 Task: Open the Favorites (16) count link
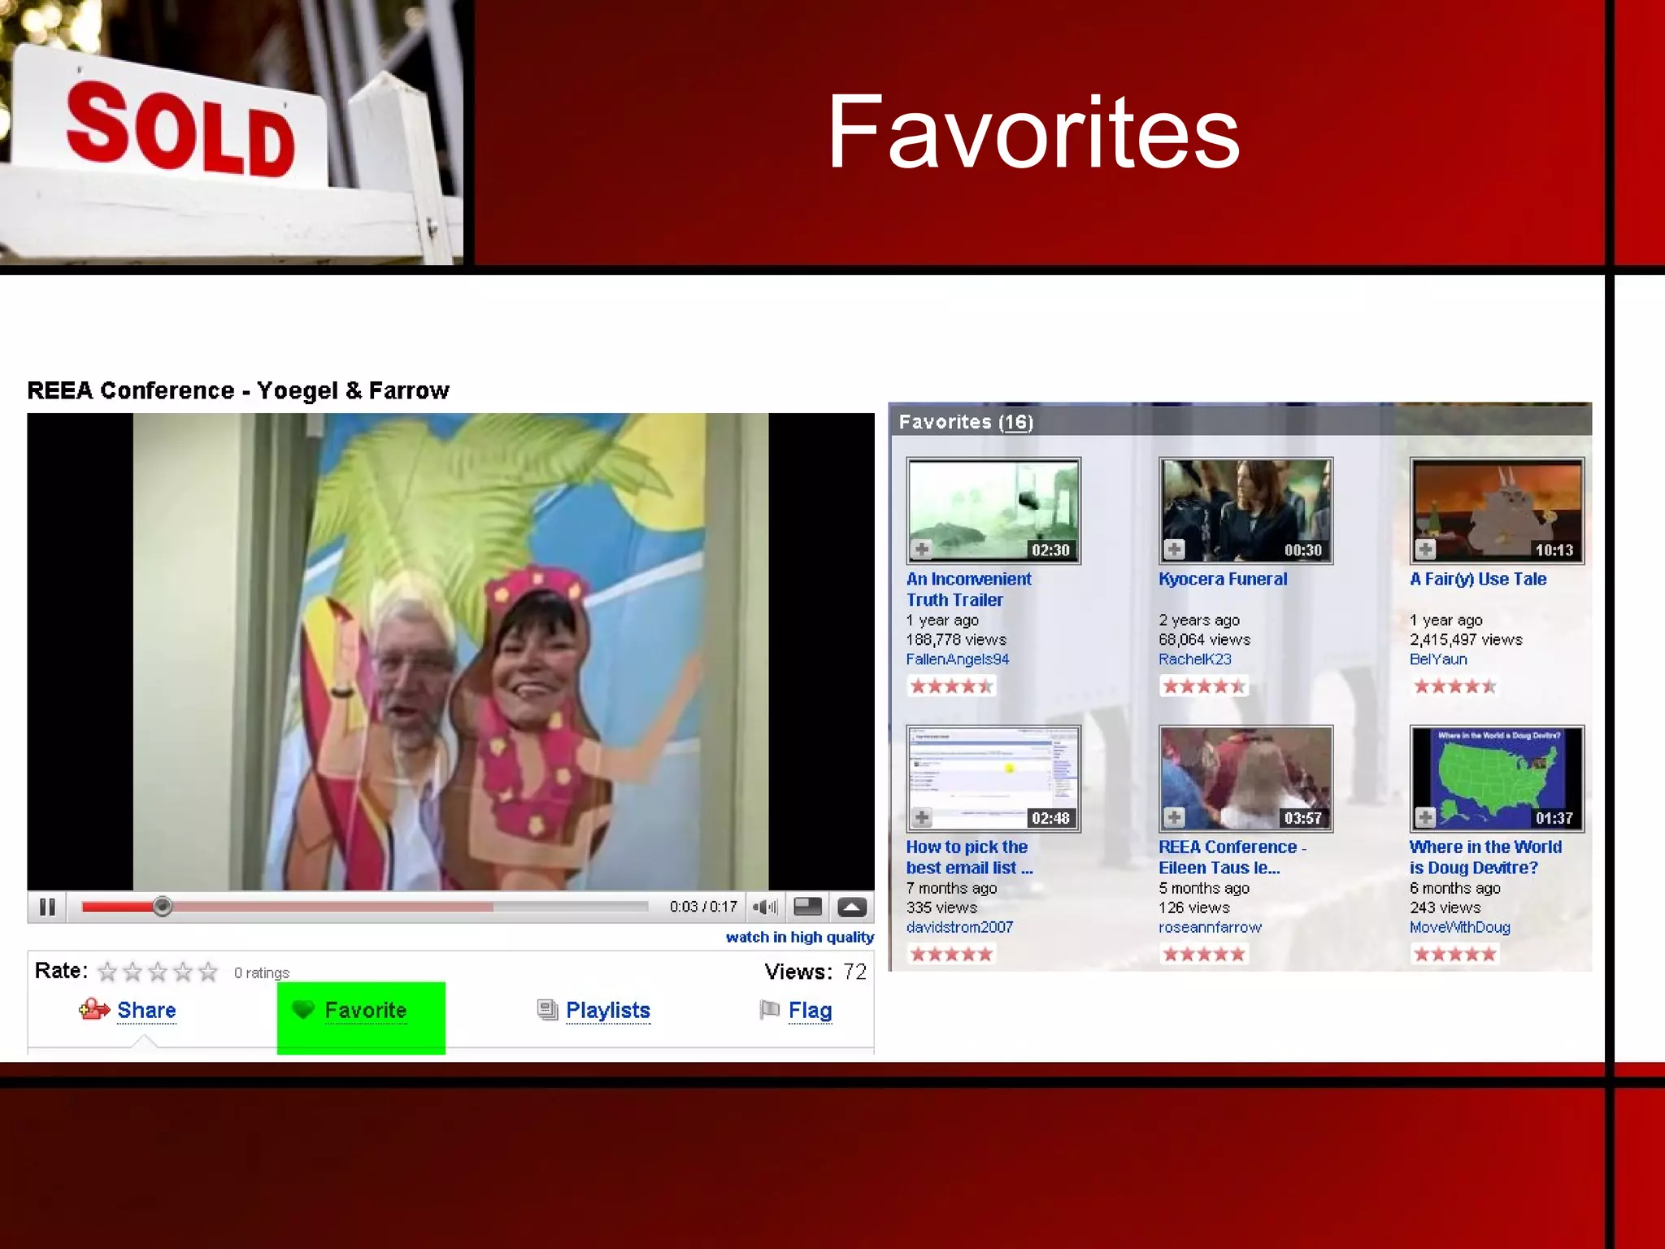click(1015, 422)
